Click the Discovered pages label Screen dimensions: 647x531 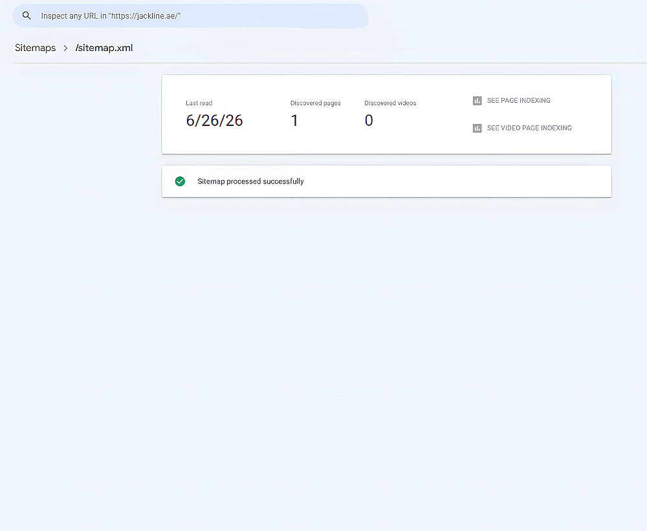coord(316,103)
